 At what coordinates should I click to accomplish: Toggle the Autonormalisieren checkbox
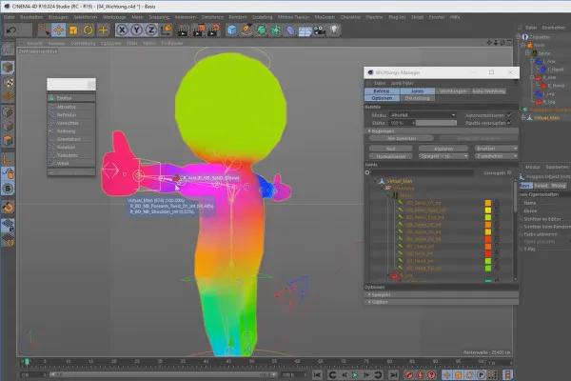coord(509,115)
